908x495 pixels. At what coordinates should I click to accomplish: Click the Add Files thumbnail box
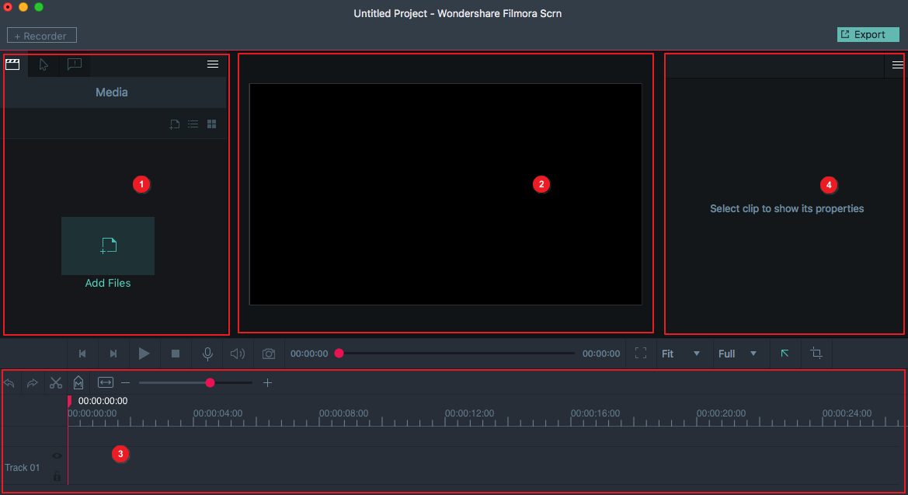108,246
